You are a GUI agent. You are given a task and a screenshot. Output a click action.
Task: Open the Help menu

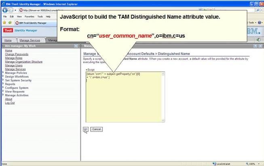pyautogui.click(x=48, y=17)
